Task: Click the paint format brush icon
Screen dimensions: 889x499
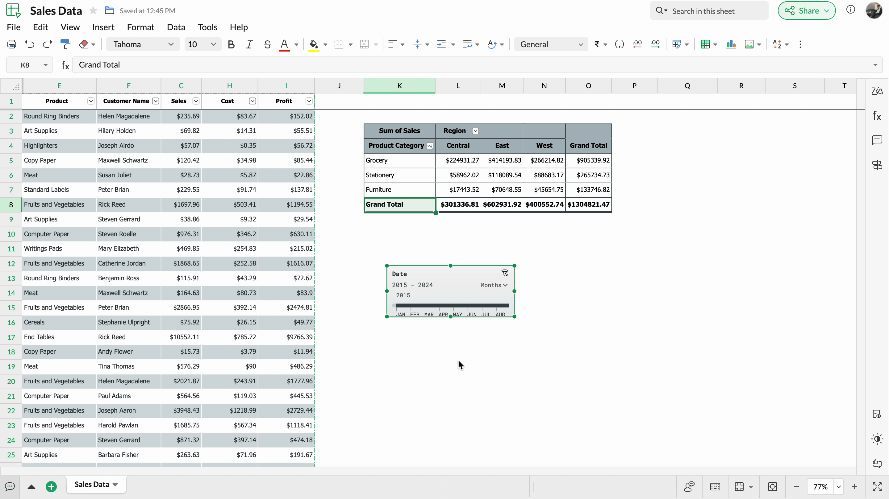Action: click(x=65, y=44)
